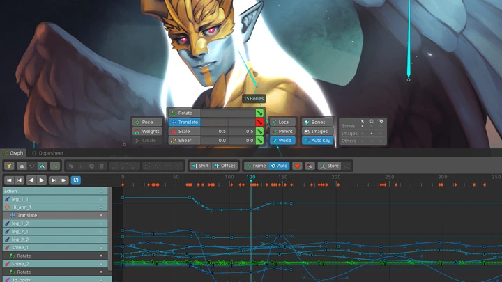Click the refresh icon beside the lock icon

[32, 166]
